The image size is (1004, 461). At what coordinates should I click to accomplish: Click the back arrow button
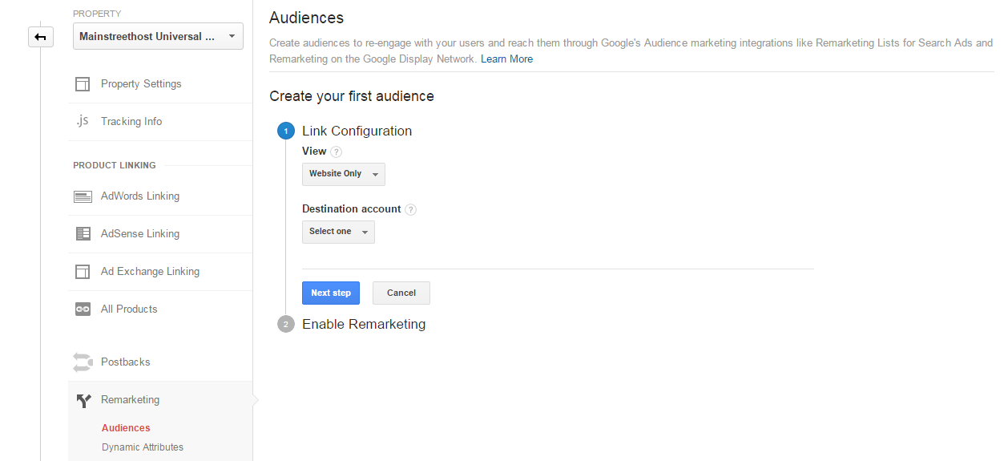(x=41, y=37)
